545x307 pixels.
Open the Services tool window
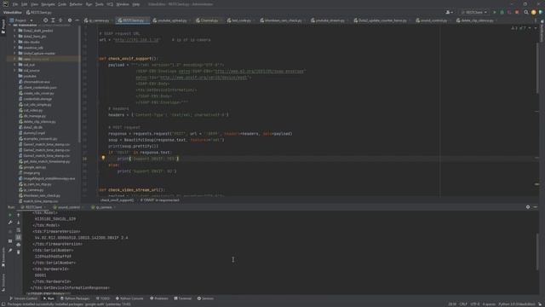point(205,298)
